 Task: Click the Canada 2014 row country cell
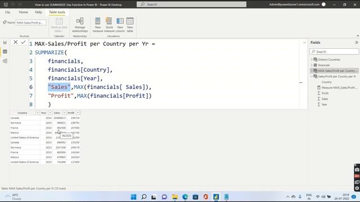click(x=25, y=118)
